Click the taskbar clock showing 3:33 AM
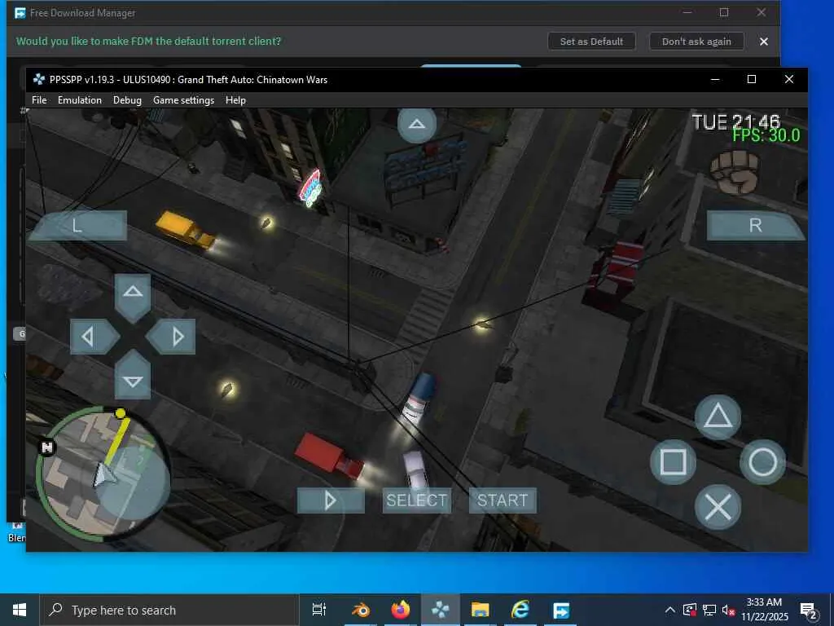The height and width of the screenshot is (626, 834). pos(764,610)
